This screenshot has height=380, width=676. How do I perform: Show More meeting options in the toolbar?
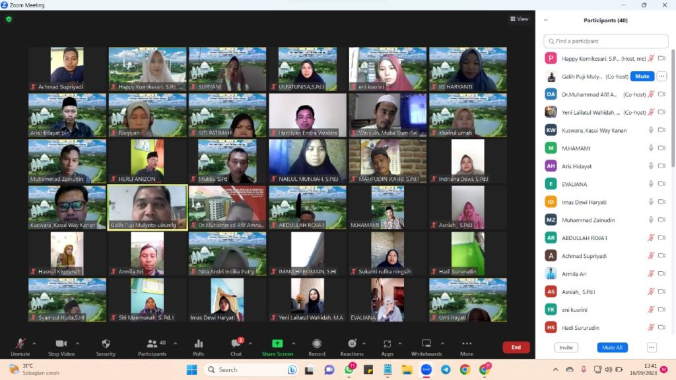pos(467,347)
